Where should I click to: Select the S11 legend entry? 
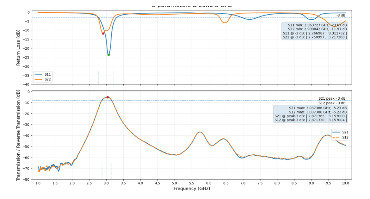pos(43,74)
